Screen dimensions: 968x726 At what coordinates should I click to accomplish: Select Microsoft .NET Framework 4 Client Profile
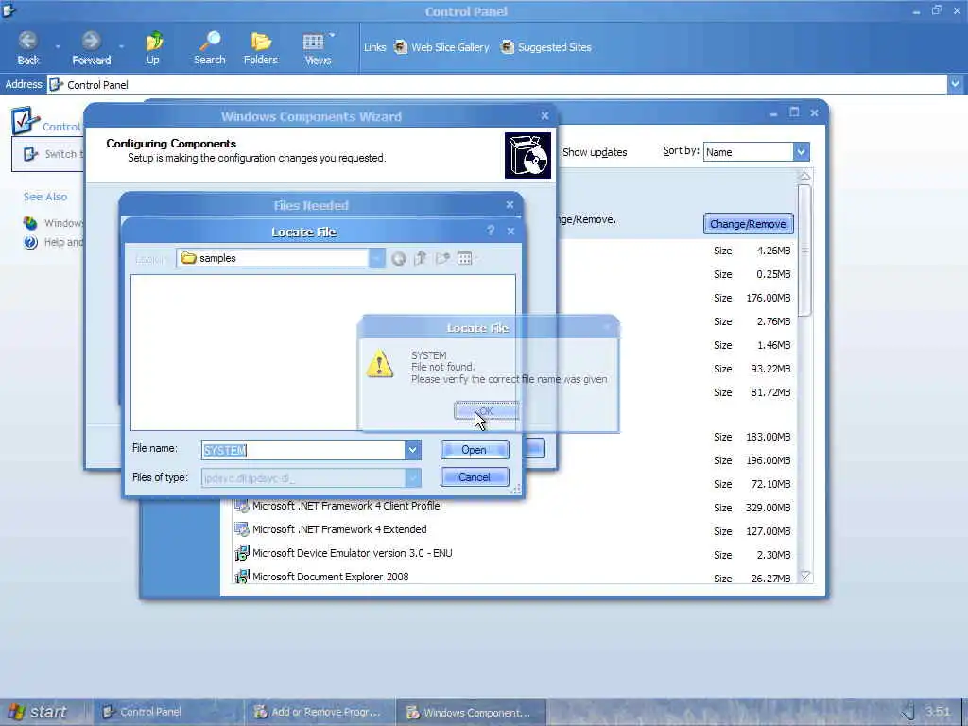point(346,506)
